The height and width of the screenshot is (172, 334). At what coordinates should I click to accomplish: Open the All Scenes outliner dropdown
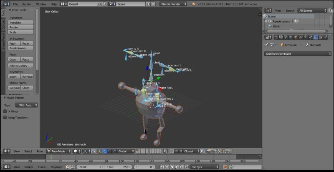click(312, 10)
